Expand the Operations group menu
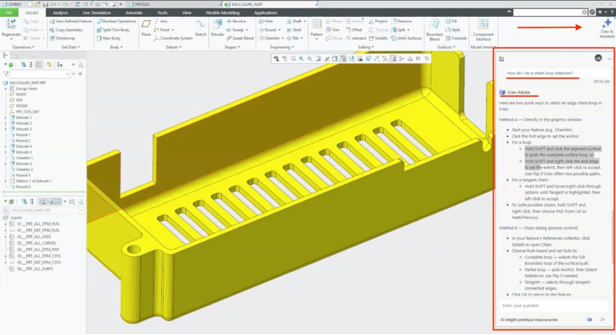The width and height of the screenshot is (616, 335). 23,47
